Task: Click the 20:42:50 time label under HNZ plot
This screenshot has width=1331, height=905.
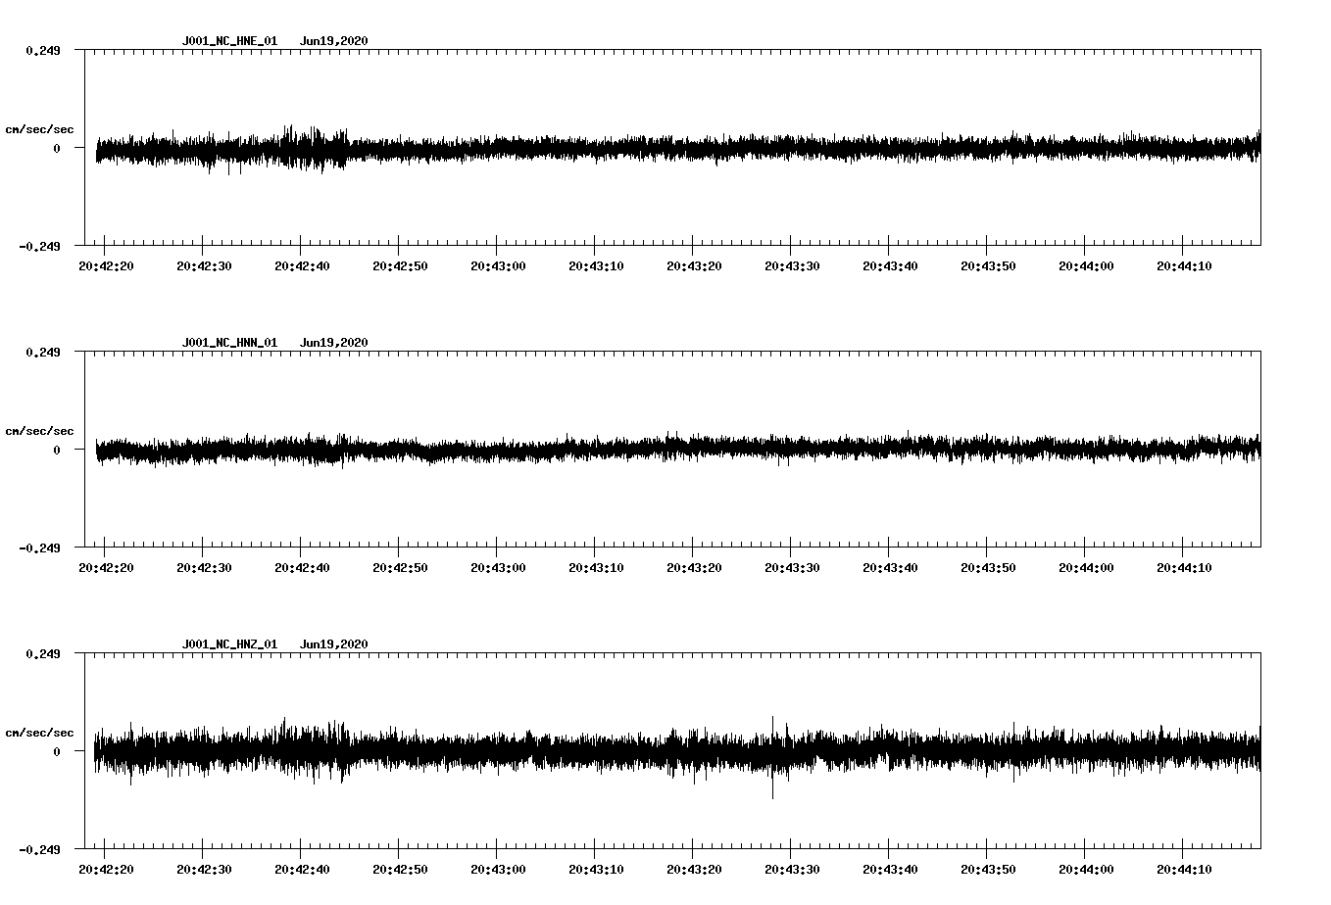Action: [x=400, y=870]
